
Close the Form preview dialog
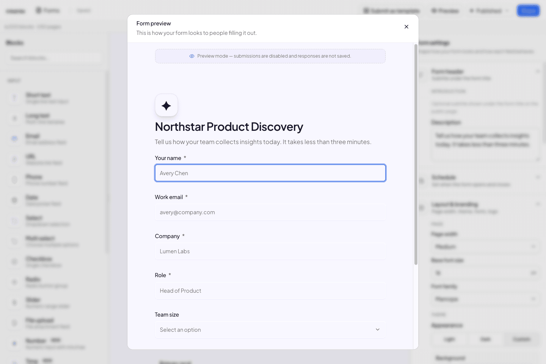(406, 27)
